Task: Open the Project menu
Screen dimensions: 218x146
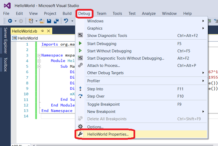Action: 50,14
